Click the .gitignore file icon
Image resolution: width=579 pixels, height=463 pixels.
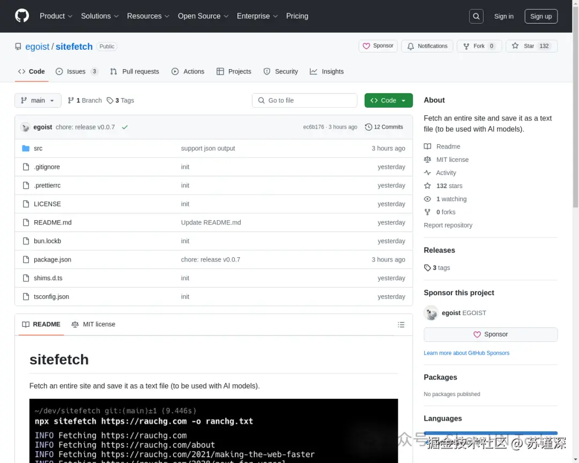26,167
